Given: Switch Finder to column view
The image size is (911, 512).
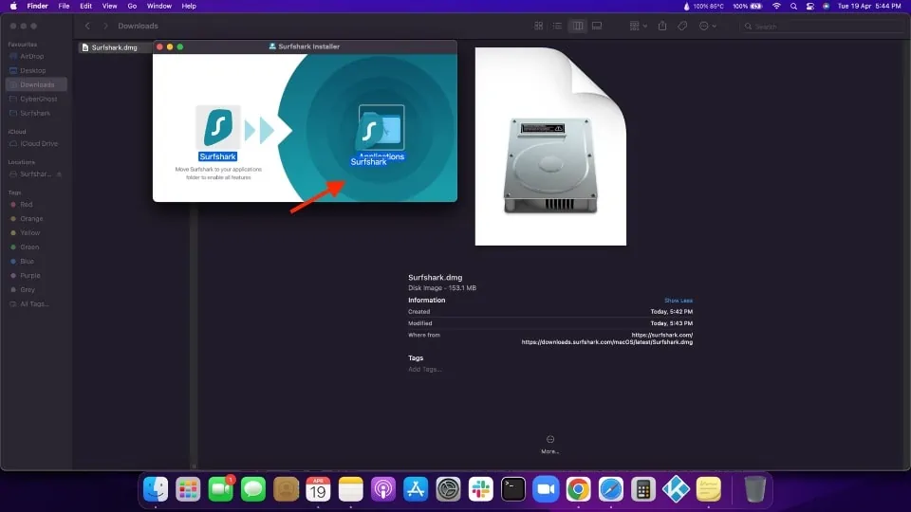Looking at the screenshot, I should click(x=578, y=27).
